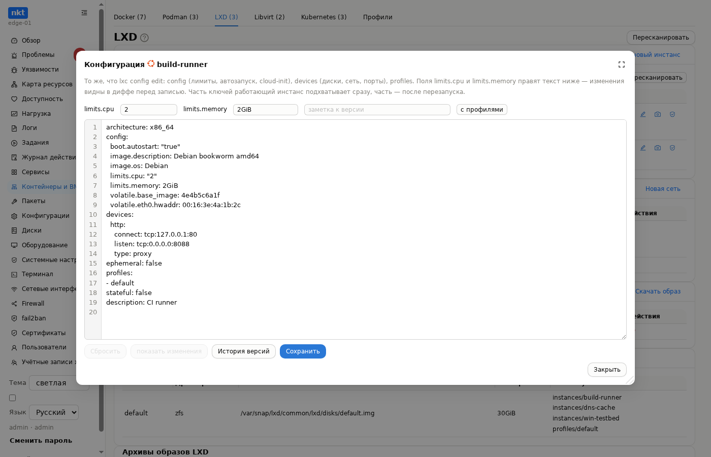This screenshot has height=457, width=711.
Task: Click the '/var/snap/lxd/common/lxd/disks/default.img' path
Action: tap(308, 413)
